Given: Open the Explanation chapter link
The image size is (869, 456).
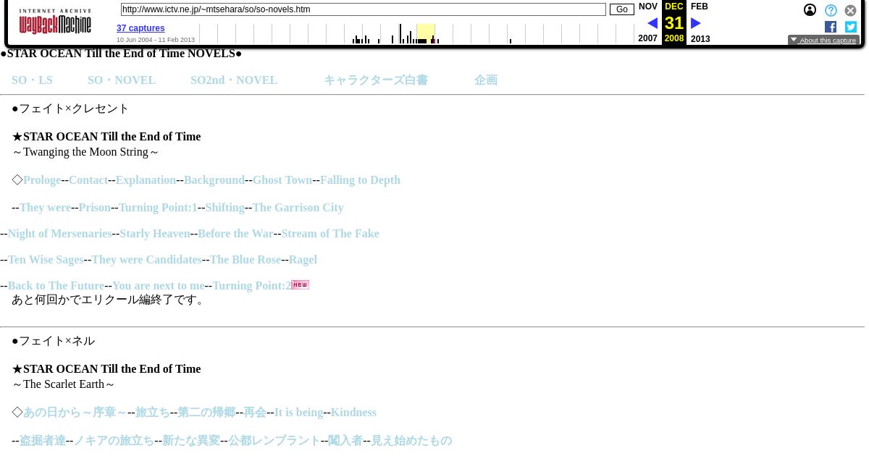Looking at the screenshot, I should [146, 180].
